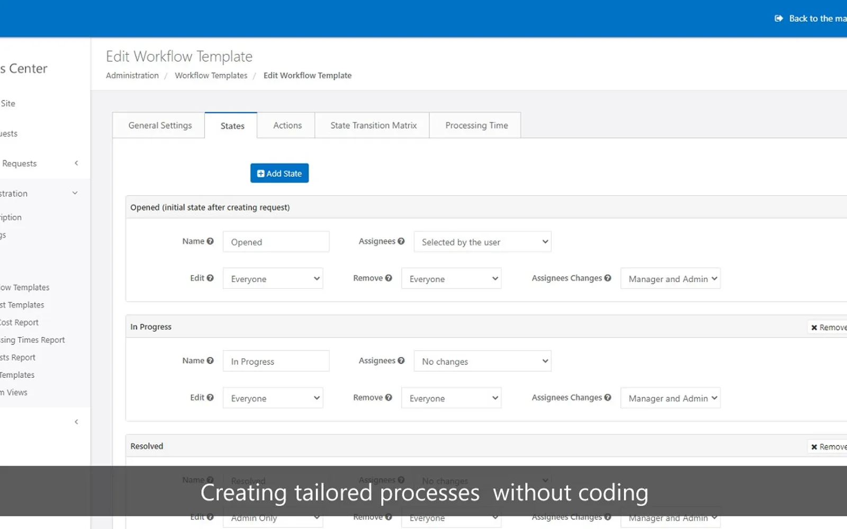Click help icon for In Progress Assignees Changes

pos(608,398)
